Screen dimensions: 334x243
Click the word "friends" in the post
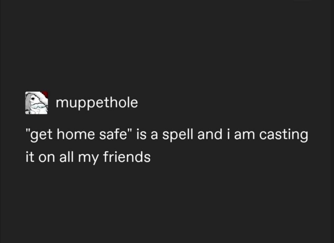click(x=126, y=157)
